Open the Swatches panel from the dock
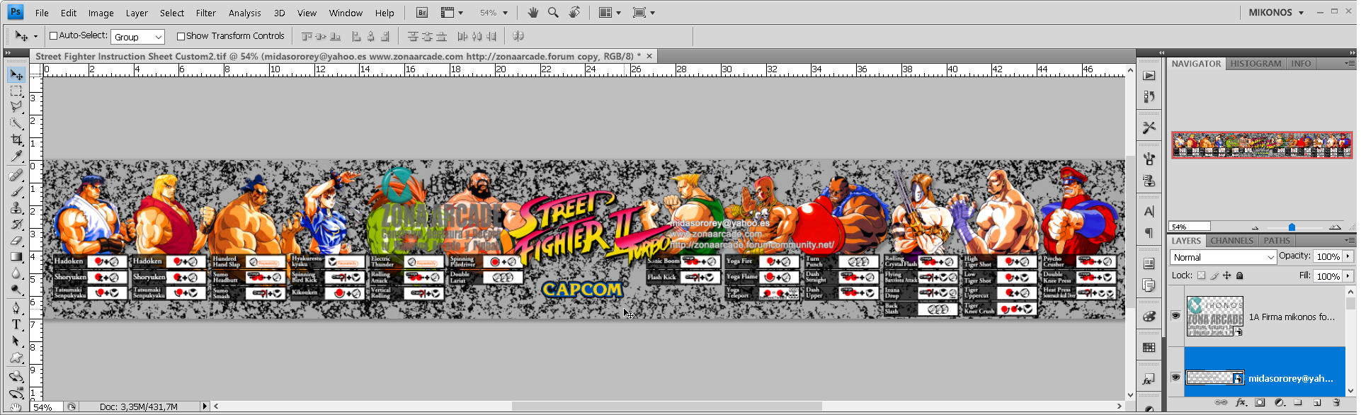Viewport: 1361px width, 415px height. (x=1149, y=348)
